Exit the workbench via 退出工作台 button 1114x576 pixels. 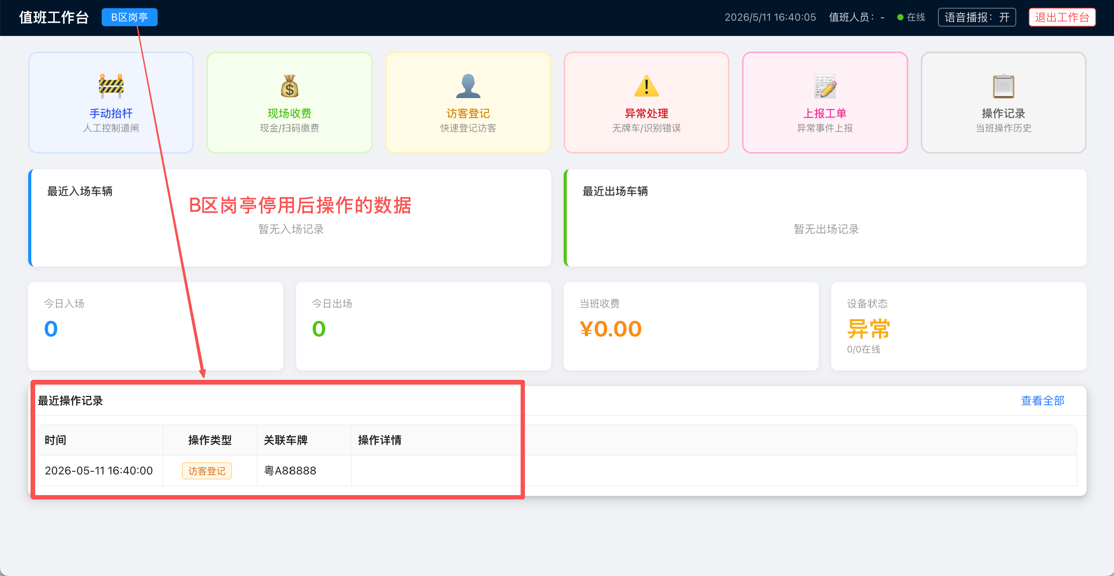(1062, 17)
